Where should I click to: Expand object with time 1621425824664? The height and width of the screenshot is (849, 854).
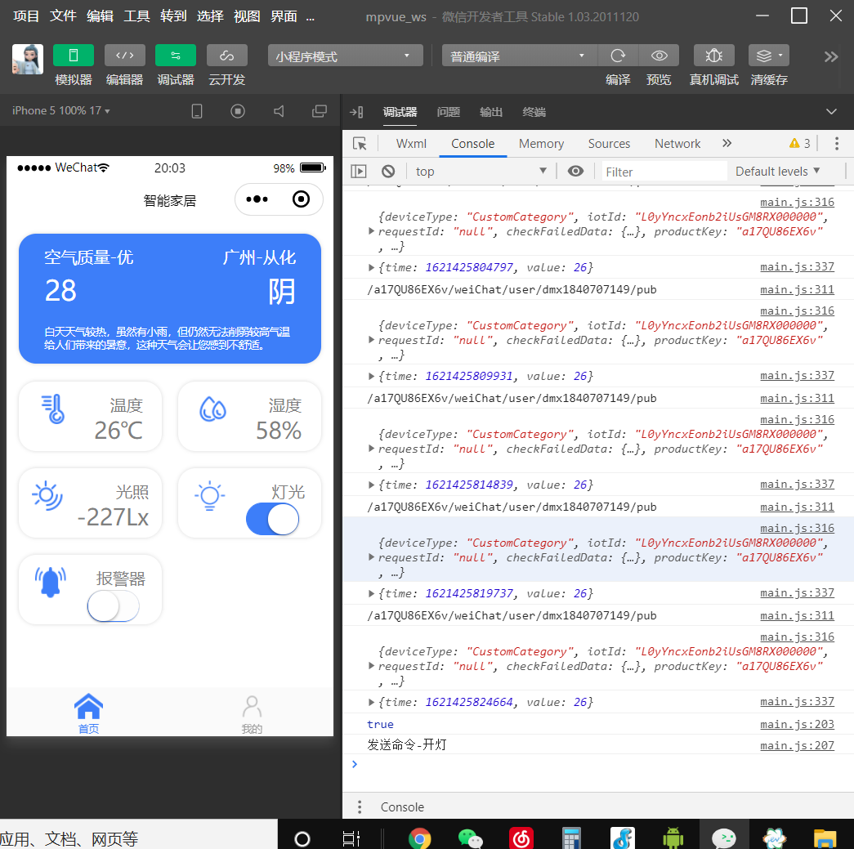pos(372,702)
